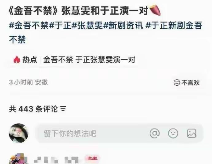Tap the red flame hot-topic icon
Screen dimensions: 212x164
[x=17, y=59]
